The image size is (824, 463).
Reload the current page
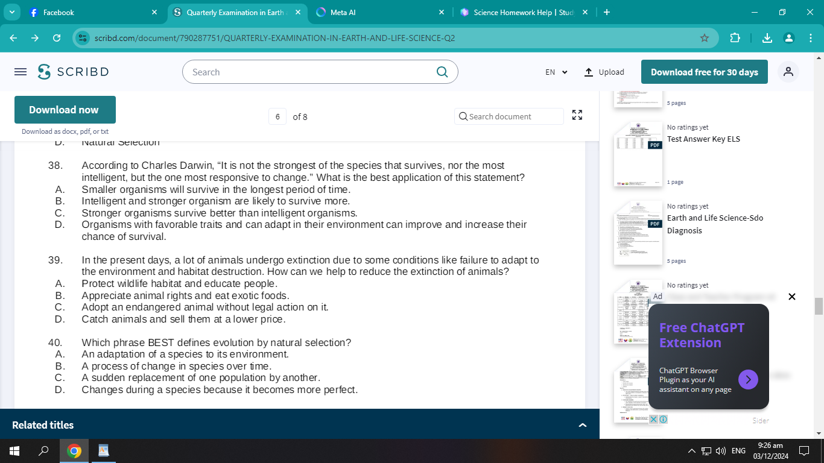pos(57,38)
